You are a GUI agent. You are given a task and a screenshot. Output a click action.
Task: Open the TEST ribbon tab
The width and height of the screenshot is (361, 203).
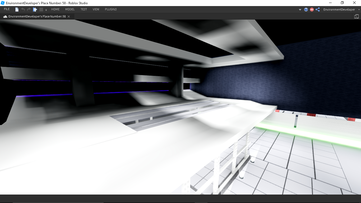coord(84,9)
